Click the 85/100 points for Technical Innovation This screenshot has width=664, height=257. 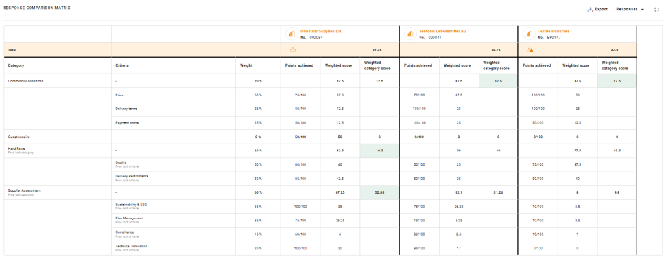click(x=420, y=248)
